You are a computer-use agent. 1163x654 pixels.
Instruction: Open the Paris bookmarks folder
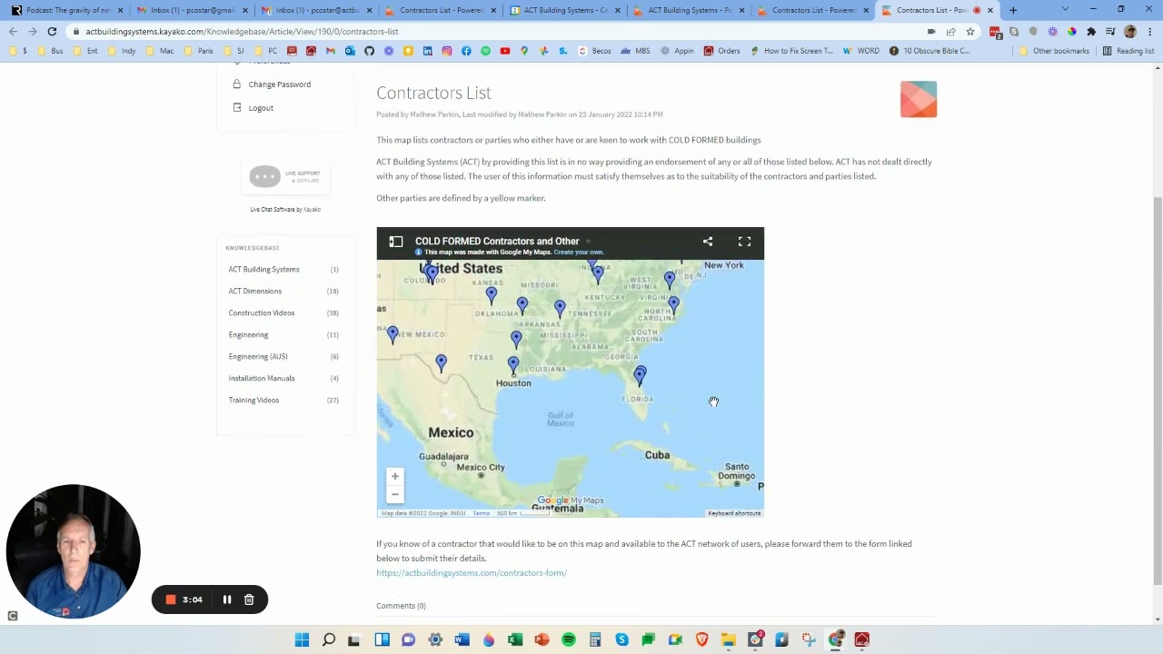[199, 51]
